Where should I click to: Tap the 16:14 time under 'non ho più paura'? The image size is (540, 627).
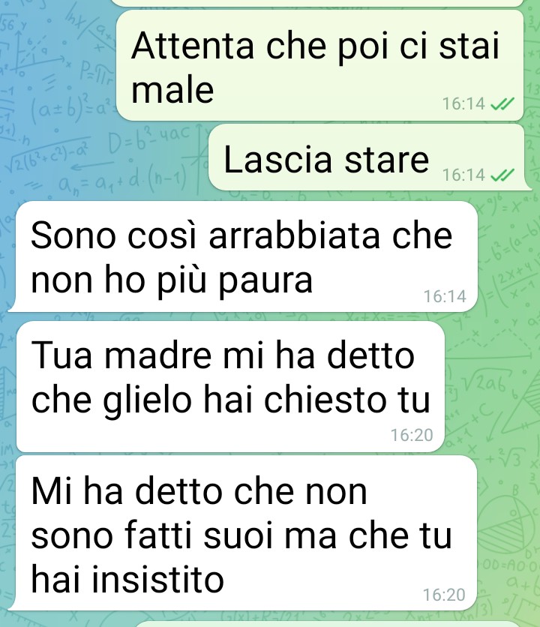click(x=445, y=296)
